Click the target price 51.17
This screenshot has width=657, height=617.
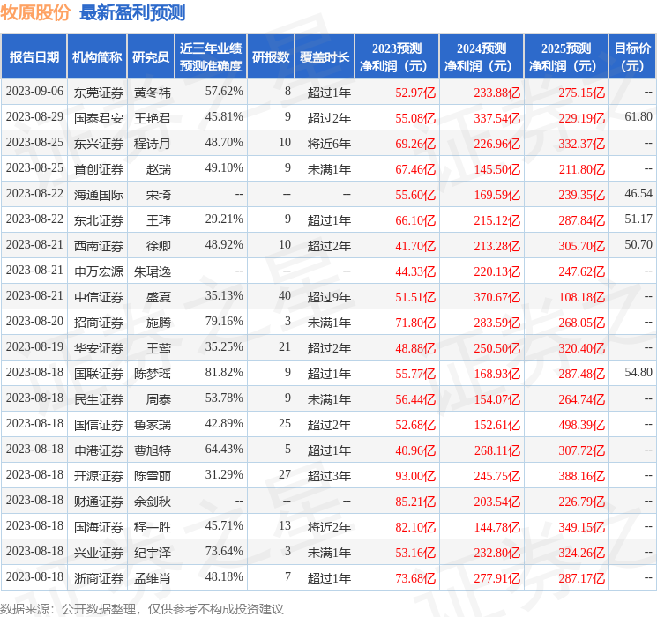point(638,219)
